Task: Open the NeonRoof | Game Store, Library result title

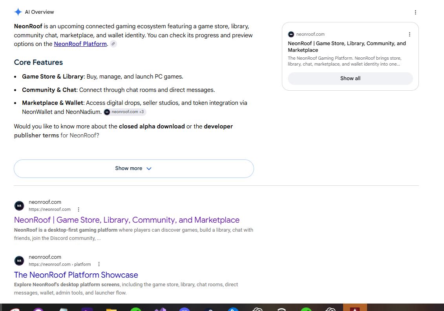Action: [x=127, y=220]
